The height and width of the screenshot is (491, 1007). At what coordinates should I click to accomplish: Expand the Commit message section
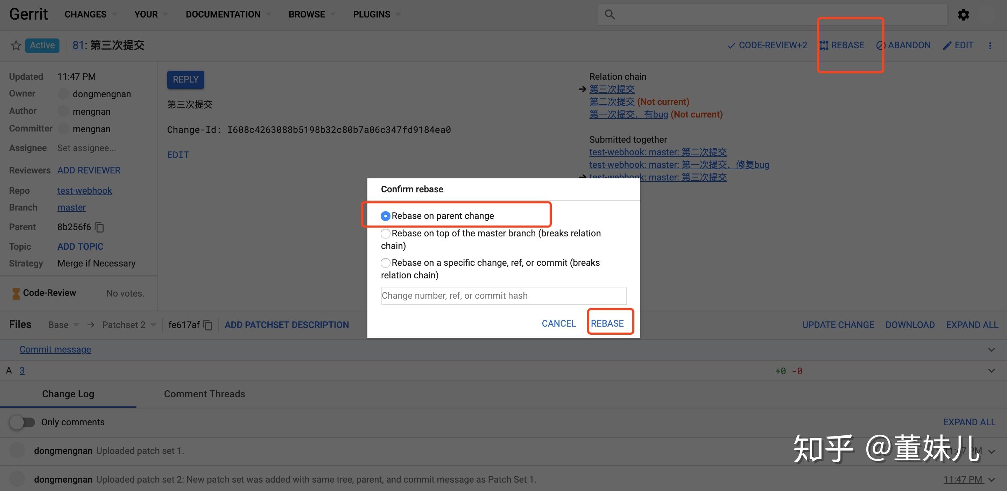coord(991,349)
